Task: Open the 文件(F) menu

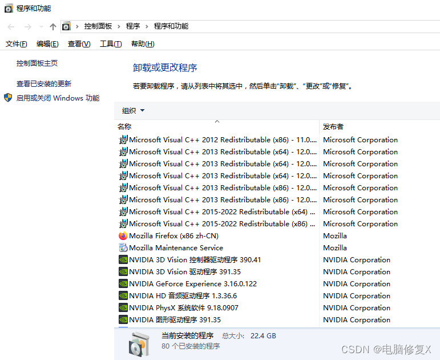Action: click(17, 44)
